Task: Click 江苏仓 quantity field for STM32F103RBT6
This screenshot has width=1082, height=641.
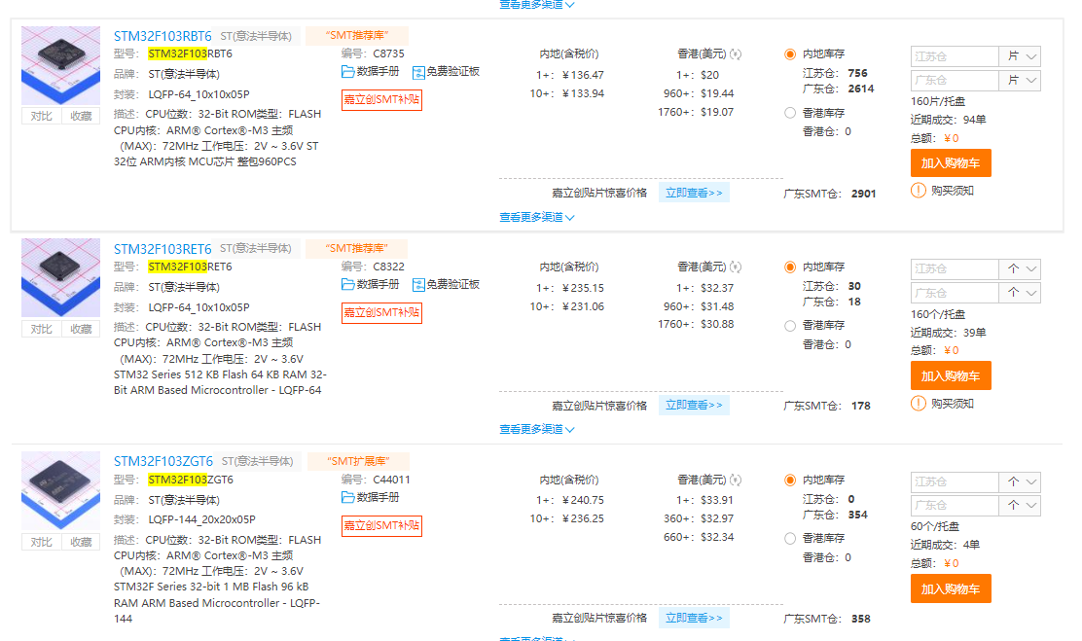Action: click(x=955, y=56)
